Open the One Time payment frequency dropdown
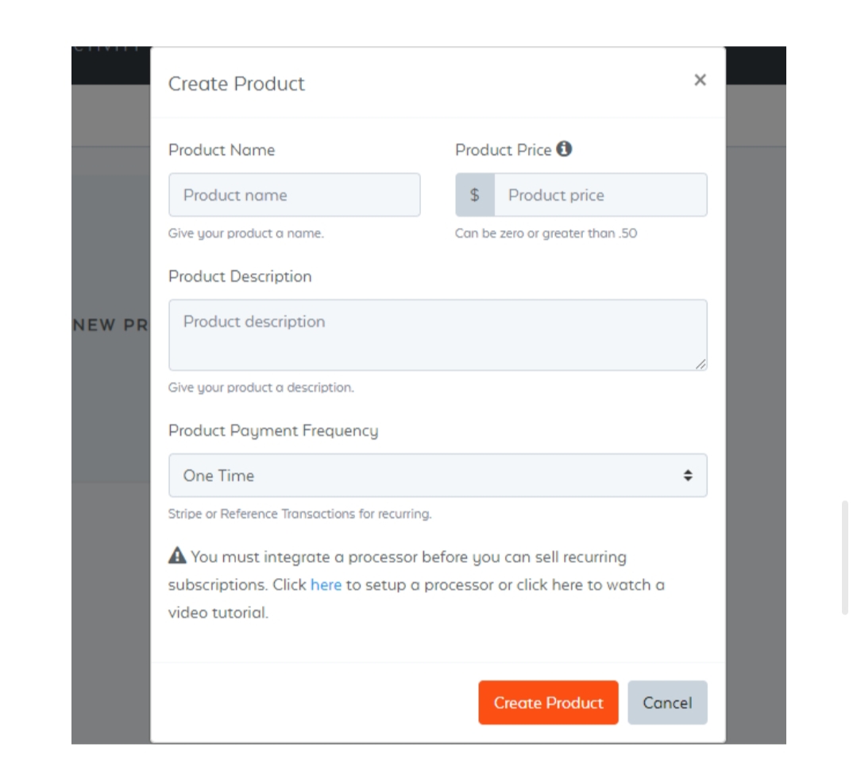The image size is (857, 771). (438, 475)
